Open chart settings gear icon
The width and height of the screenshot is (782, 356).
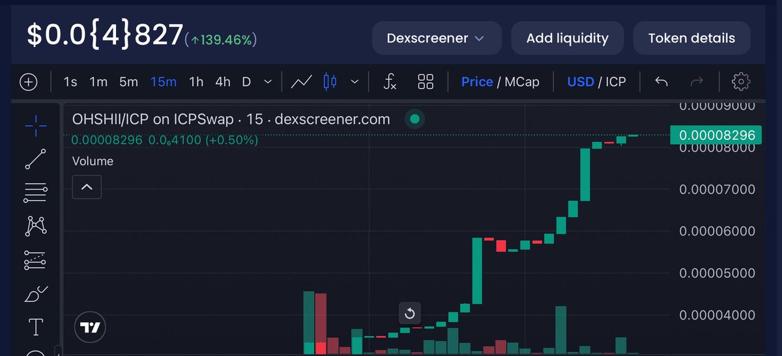pyautogui.click(x=741, y=82)
